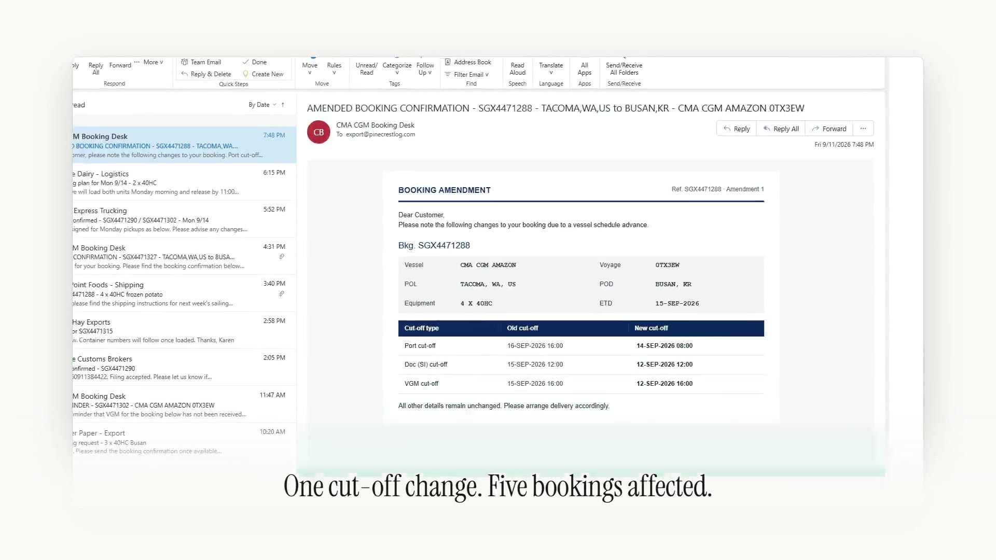996x560 pixels.
Task: Click Send/Receive All Folders
Action: click(624, 68)
